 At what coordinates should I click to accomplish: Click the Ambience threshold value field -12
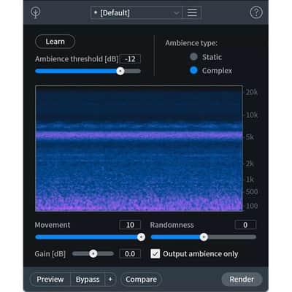pyautogui.click(x=130, y=59)
